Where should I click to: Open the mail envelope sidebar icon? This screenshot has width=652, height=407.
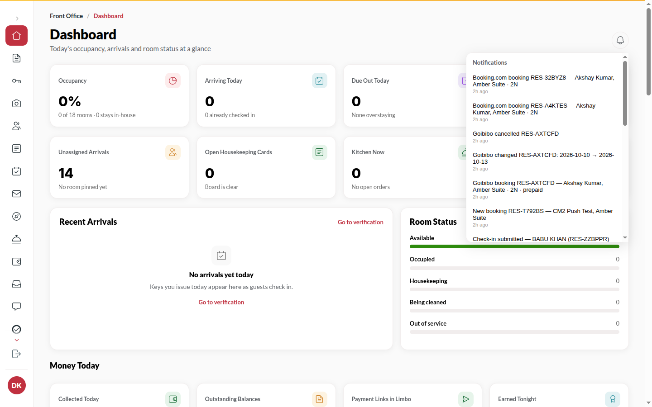click(16, 194)
